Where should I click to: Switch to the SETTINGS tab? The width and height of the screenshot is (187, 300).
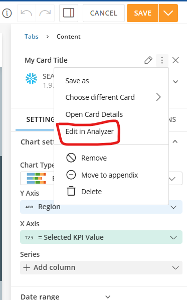[x=40, y=119]
